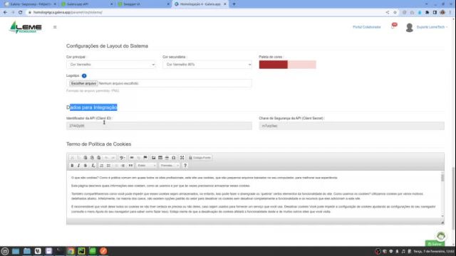This screenshot has height=256, width=456.
Task: Switch to Swagger UI tab
Action: pyautogui.click(x=143, y=4)
